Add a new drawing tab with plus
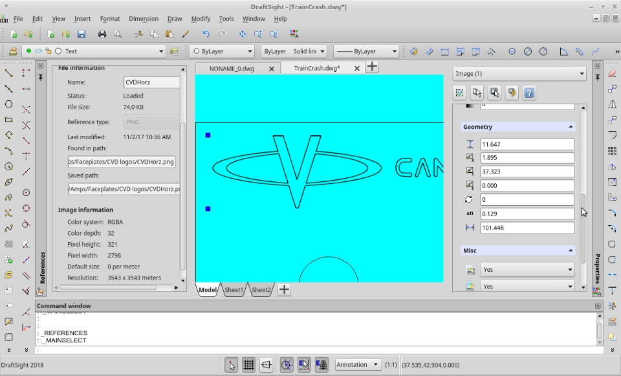Screen dimensions: 621x376 pyautogui.click(x=371, y=67)
